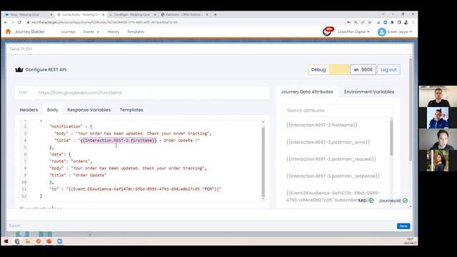
Task: Click the MID green check icon
Action: (x=371, y=201)
